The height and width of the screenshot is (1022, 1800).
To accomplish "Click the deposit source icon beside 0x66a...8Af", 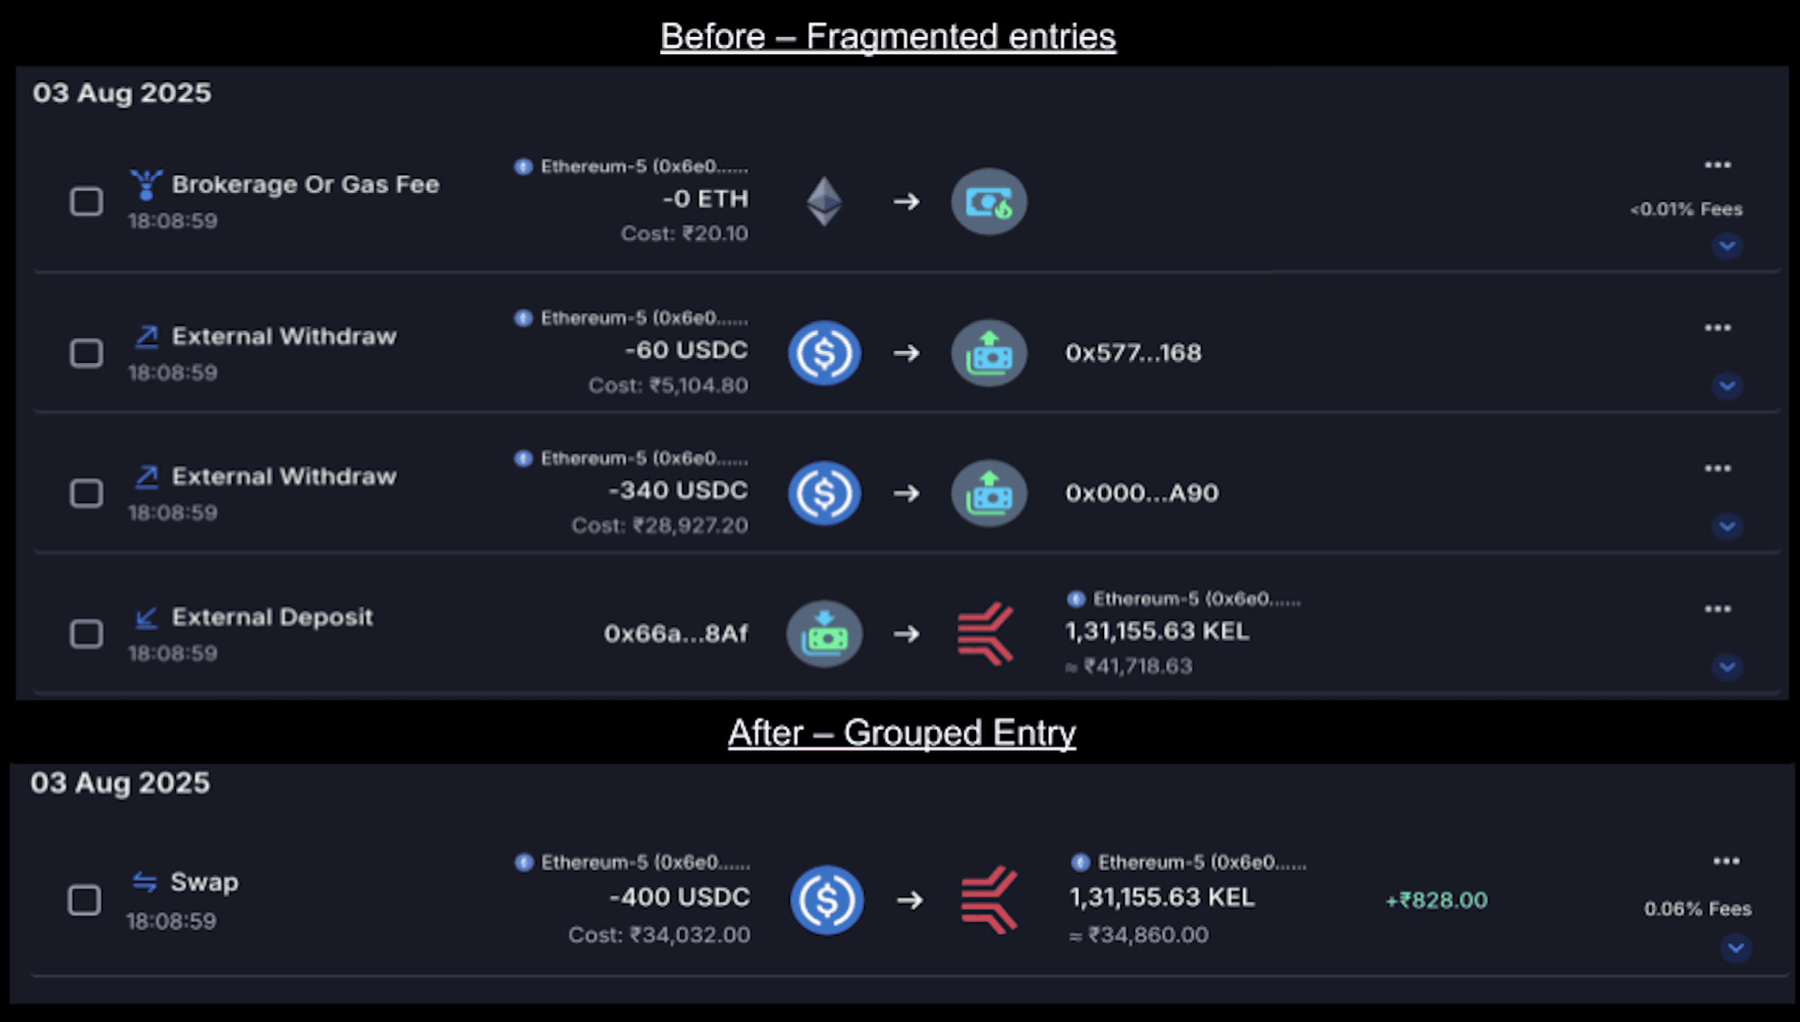I will pos(824,634).
